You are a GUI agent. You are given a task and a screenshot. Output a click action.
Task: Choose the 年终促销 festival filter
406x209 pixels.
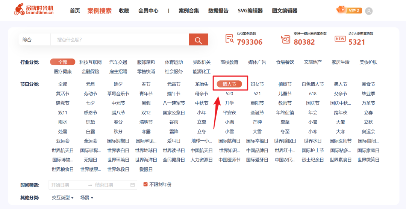point(285,113)
